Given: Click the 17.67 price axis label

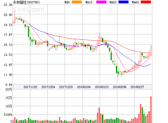Looking at the screenshot, I should (x=8, y=35).
